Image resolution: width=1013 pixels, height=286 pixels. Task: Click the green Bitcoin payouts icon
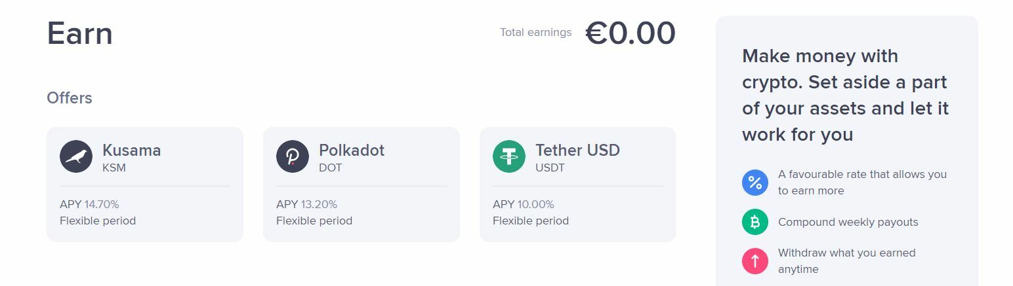pyautogui.click(x=755, y=222)
